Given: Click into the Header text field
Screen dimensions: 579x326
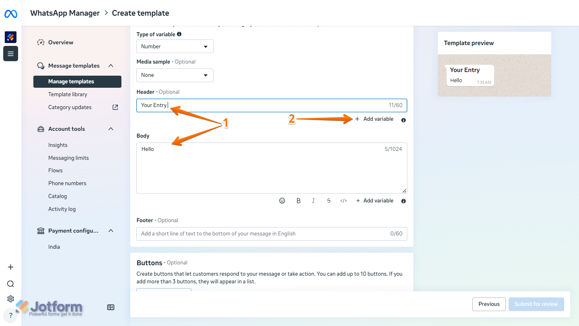Looking at the screenshot, I should pos(272,105).
